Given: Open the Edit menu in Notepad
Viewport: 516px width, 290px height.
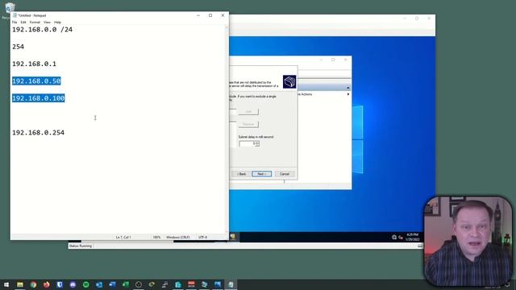Looking at the screenshot, I should pyautogui.click(x=23, y=23).
